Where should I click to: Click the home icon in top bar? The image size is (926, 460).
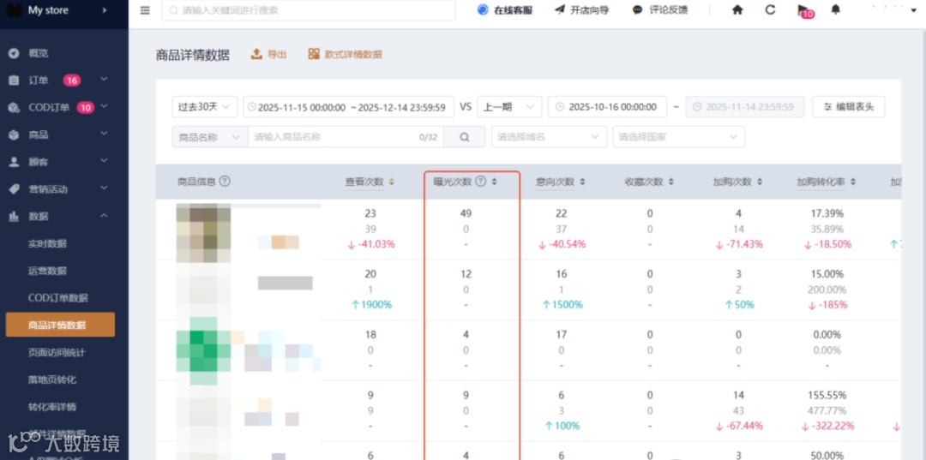(737, 10)
